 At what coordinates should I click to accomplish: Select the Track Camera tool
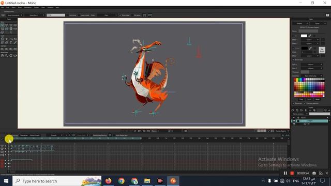tap(2, 49)
